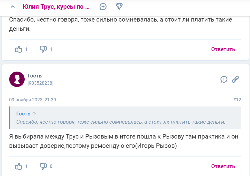Click the add-comment plus icon in the header
This screenshot has height=176, width=250.
pyautogui.click(x=103, y=7)
